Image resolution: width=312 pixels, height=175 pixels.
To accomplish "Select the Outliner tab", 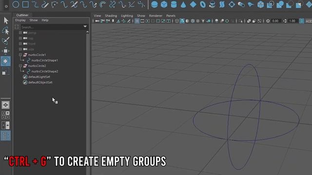I will coord(22,15).
